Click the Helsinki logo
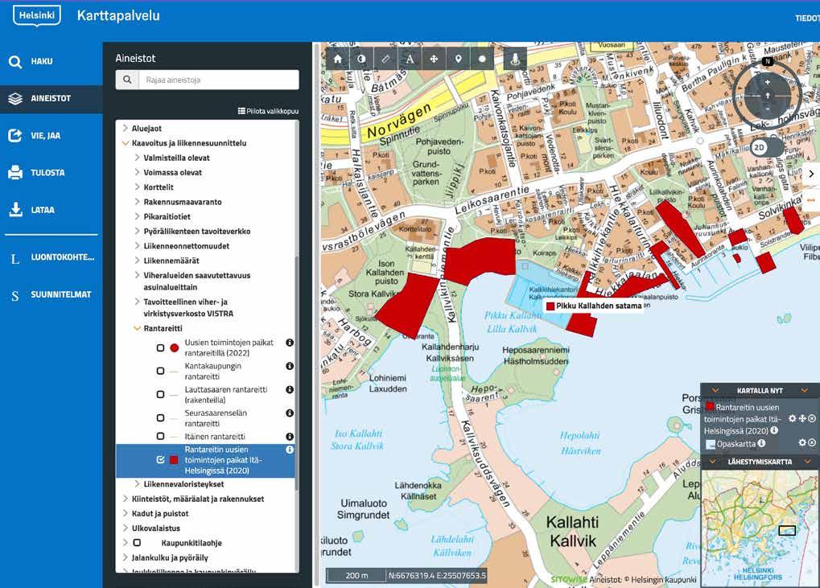 (x=36, y=15)
